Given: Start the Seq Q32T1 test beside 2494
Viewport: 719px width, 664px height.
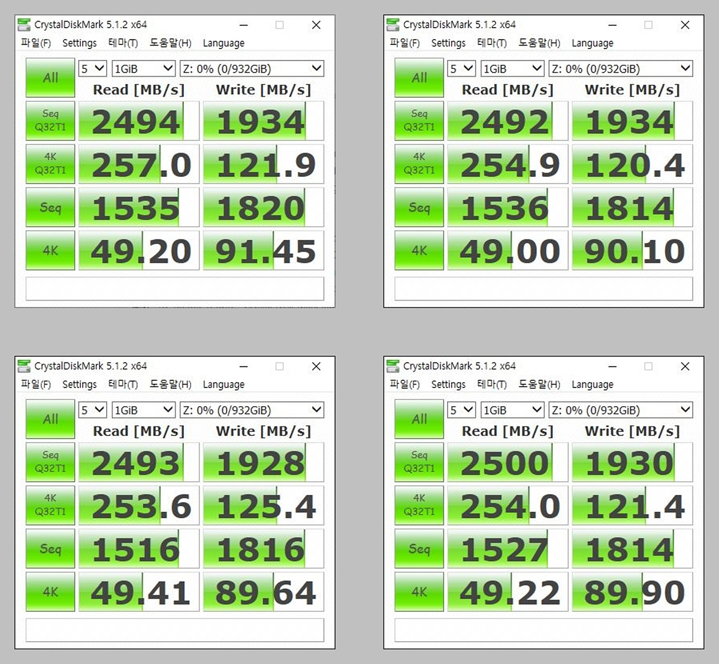Looking at the screenshot, I should tap(50, 121).
